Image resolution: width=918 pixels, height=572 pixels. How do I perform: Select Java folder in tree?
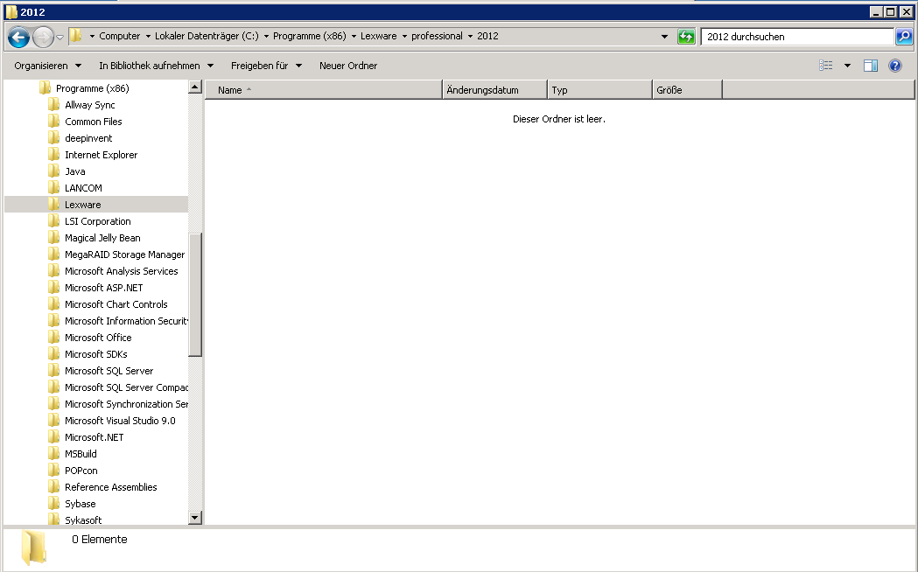pos(75,171)
